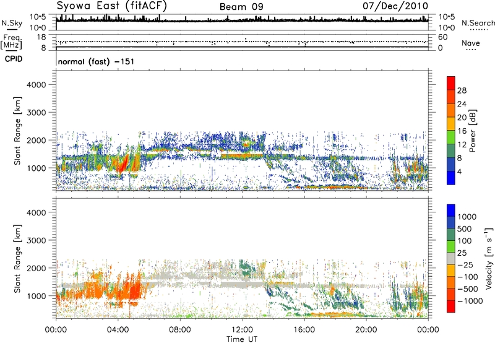495x343 pixels.
Task: Click the 'CPID' label
Action: 14,59
